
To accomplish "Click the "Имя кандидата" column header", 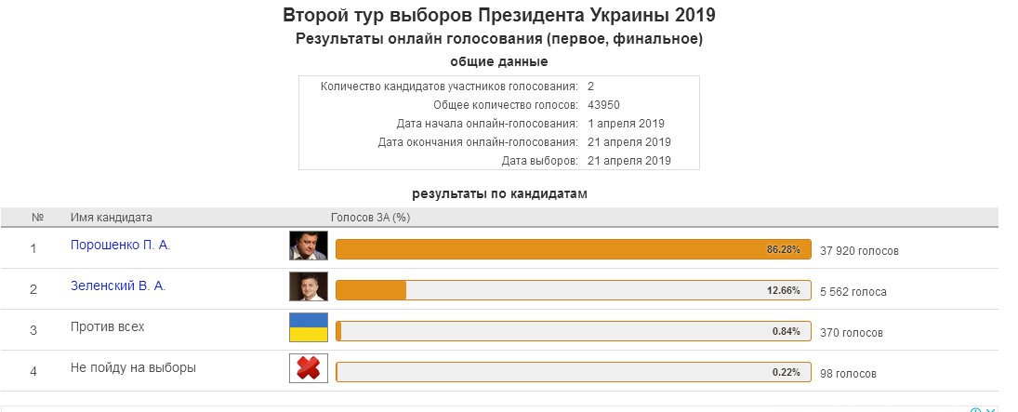I will coord(111,218).
